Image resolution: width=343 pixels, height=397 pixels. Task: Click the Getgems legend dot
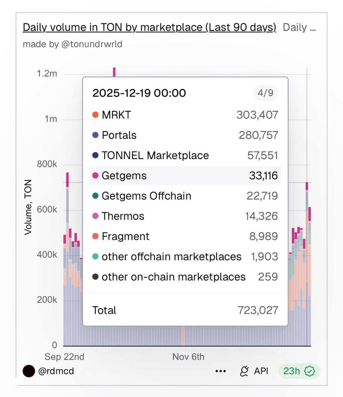coord(95,175)
